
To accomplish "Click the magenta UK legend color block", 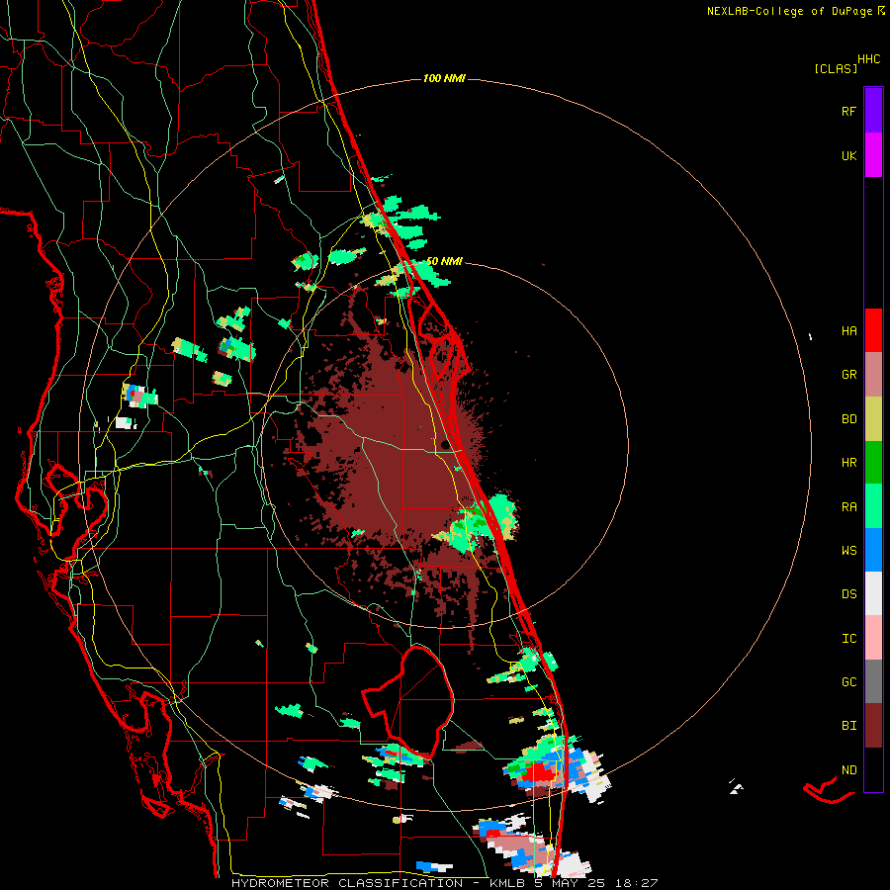I will 873,155.
